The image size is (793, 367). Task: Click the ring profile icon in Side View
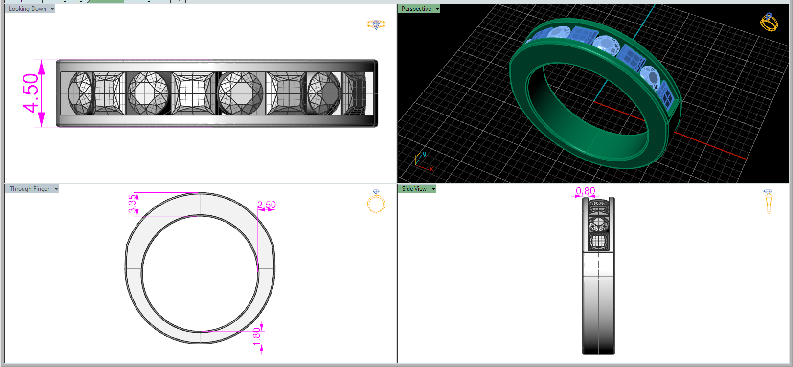(x=768, y=202)
